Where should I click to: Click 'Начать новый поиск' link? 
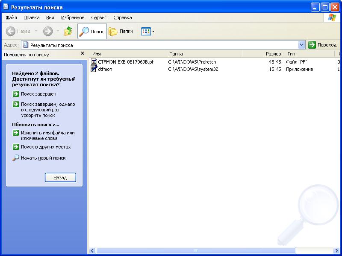pos(43,158)
